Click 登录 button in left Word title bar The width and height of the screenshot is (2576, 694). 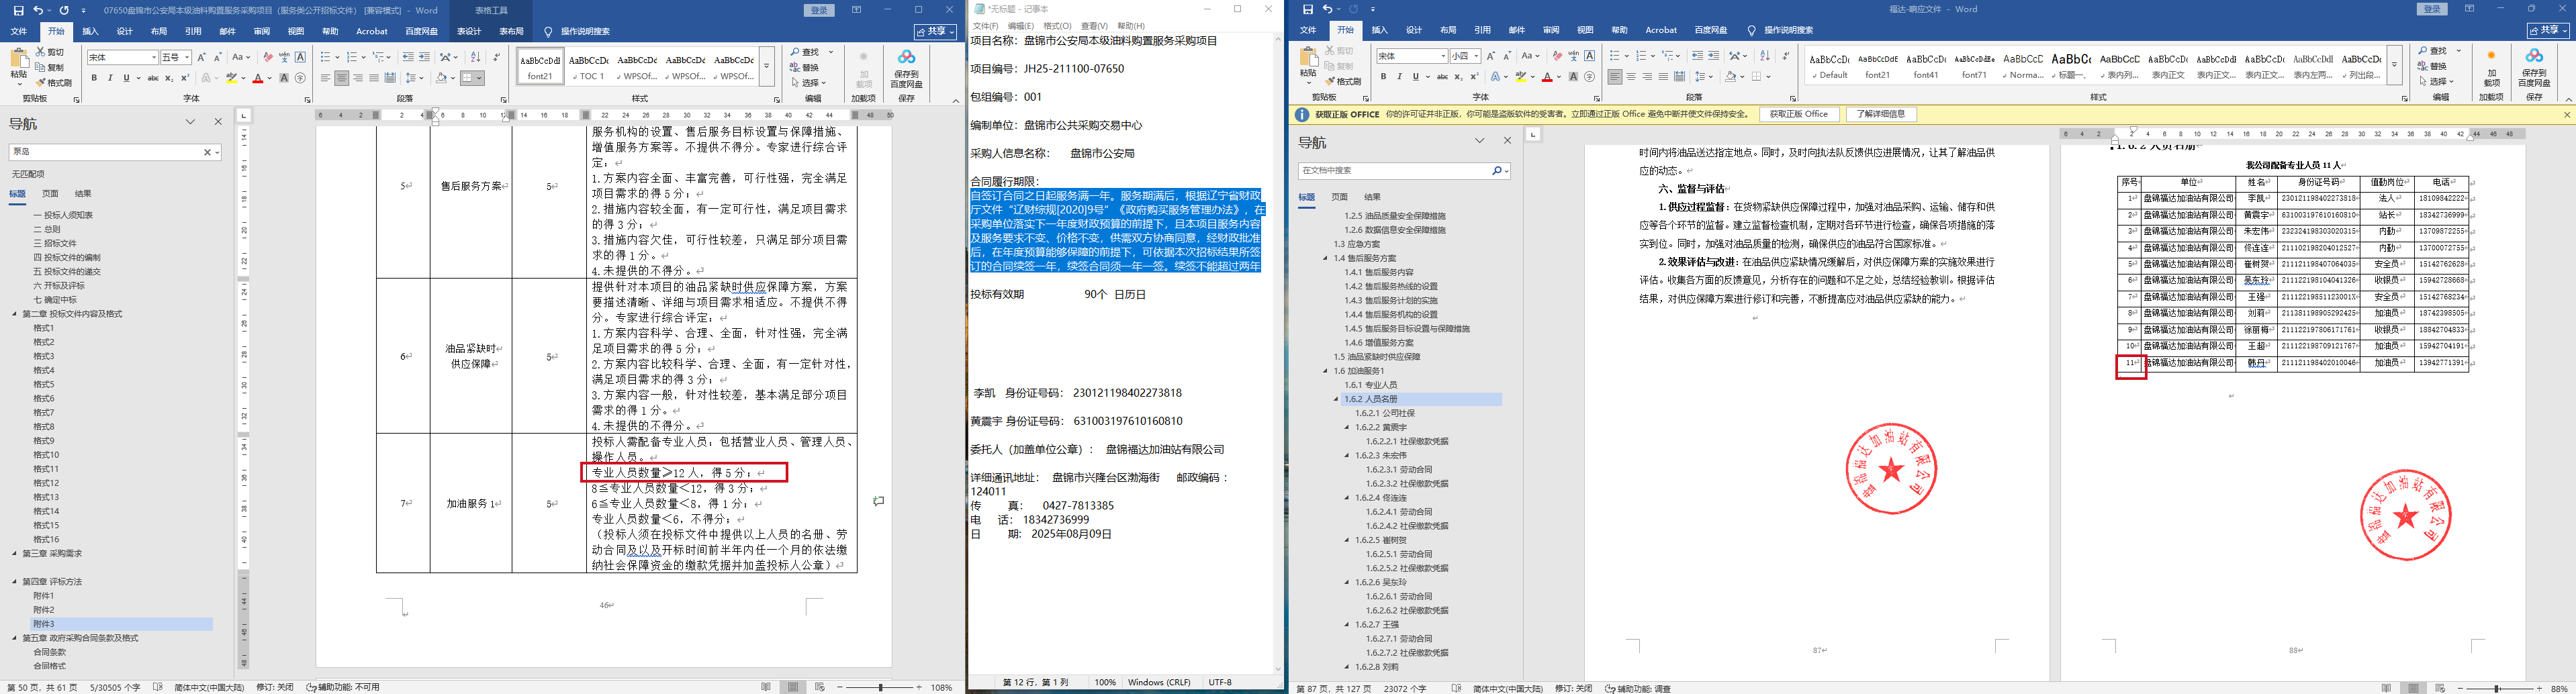coord(820,10)
